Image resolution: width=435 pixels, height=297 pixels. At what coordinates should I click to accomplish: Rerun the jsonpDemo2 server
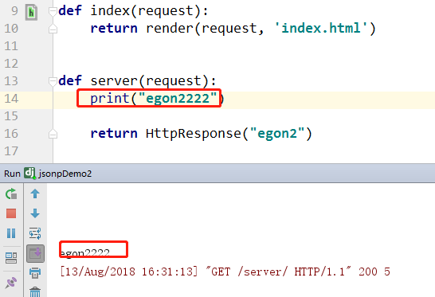tap(11, 193)
